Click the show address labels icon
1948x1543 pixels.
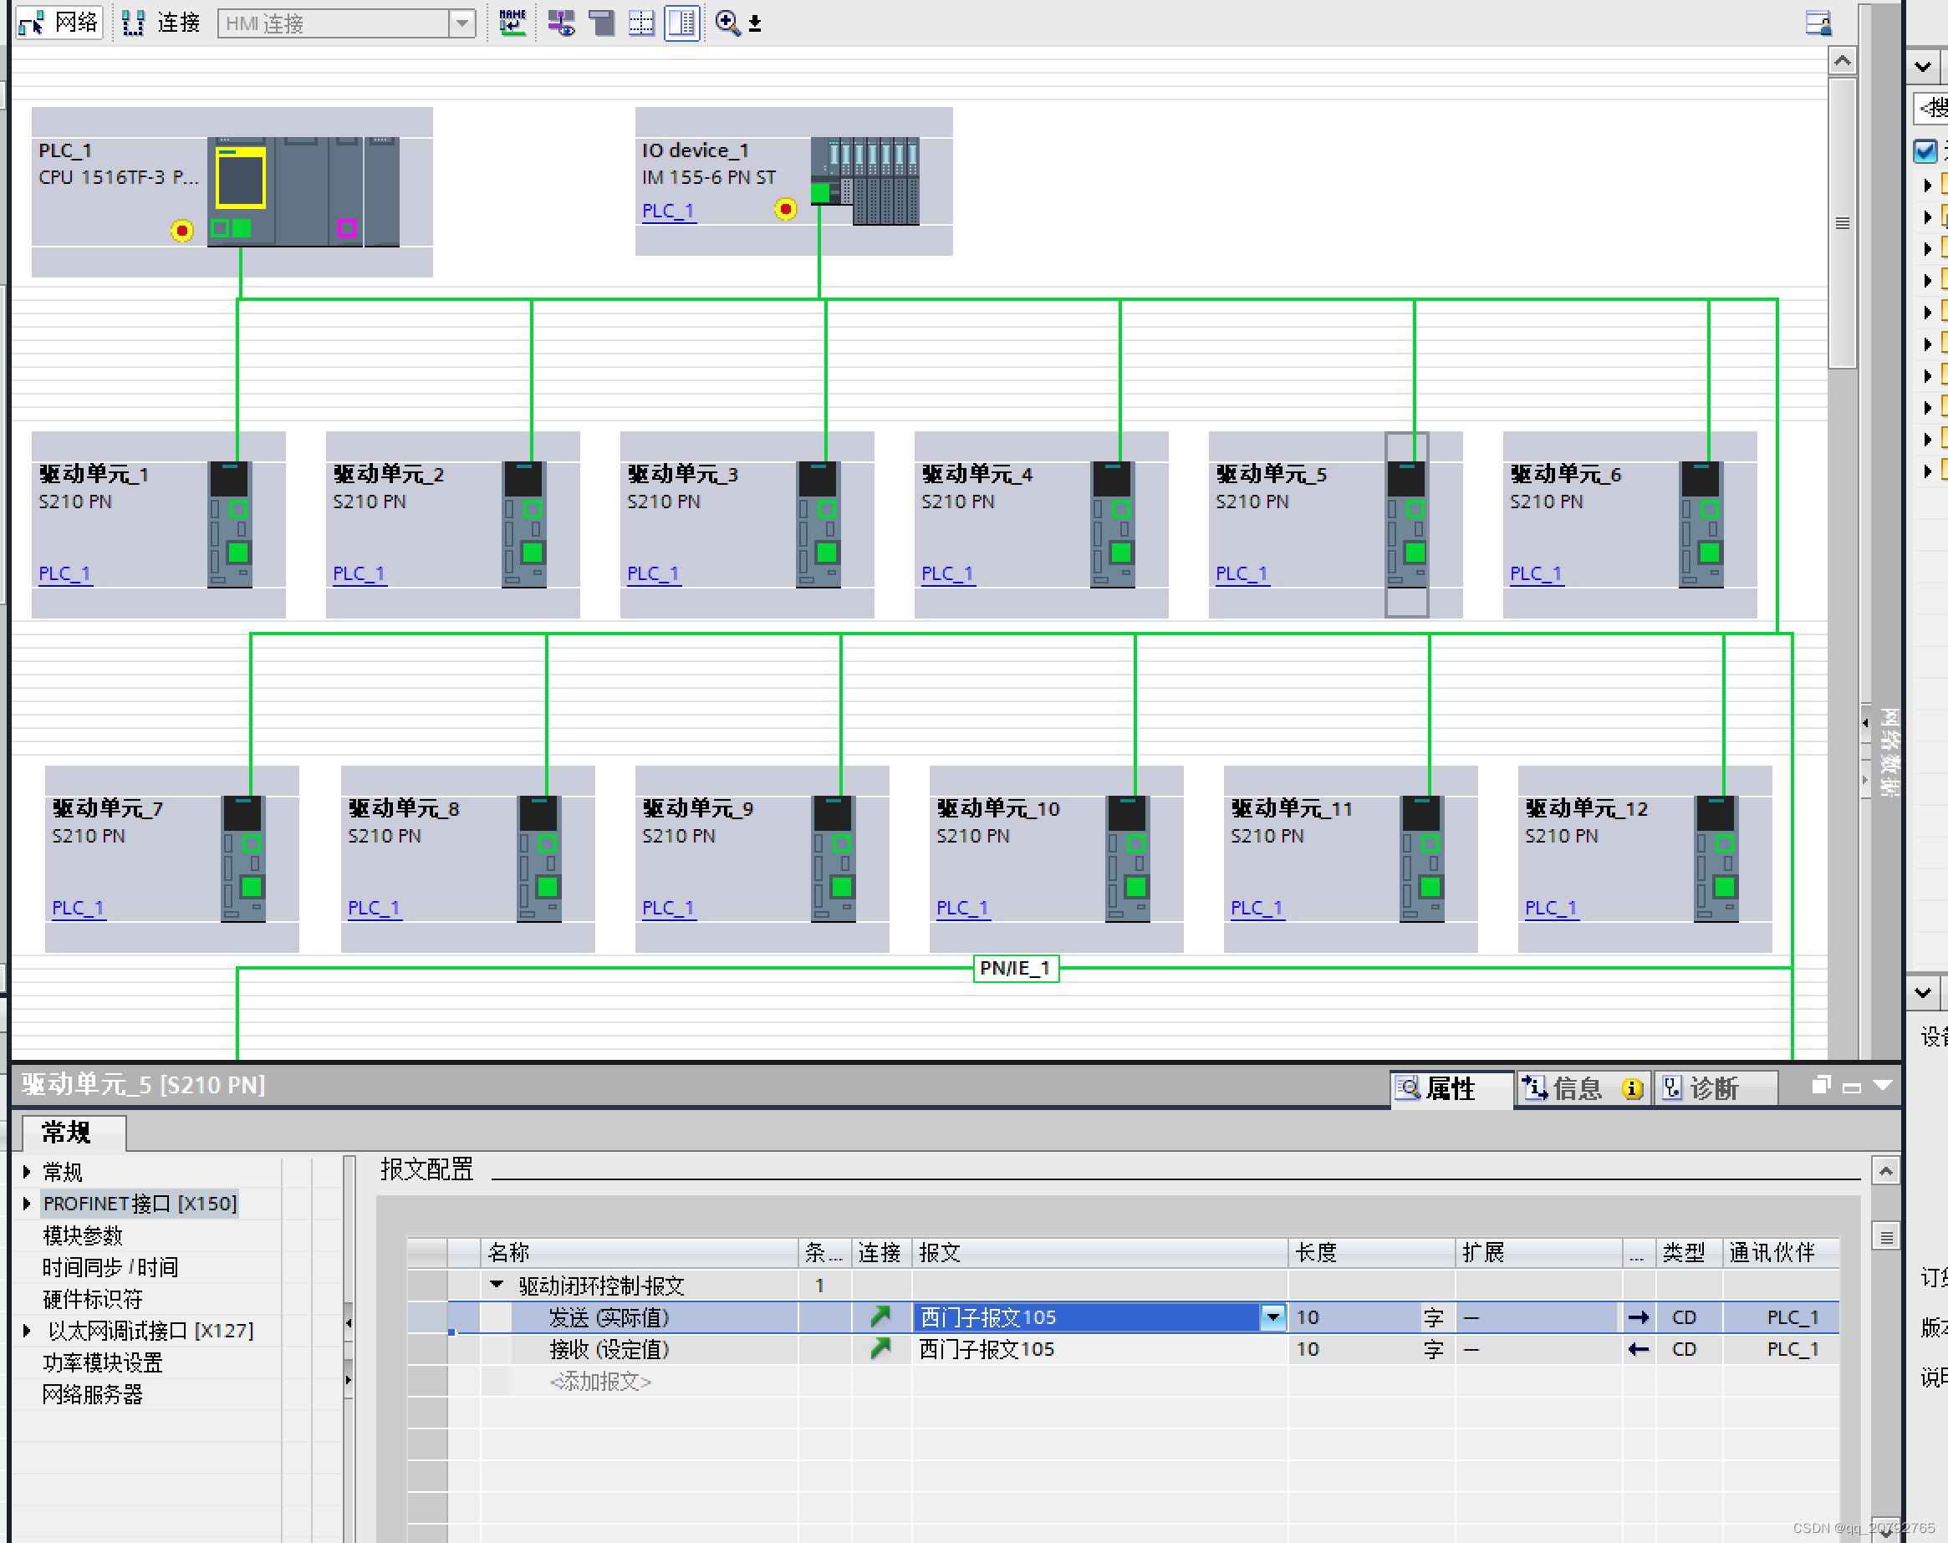point(561,23)
